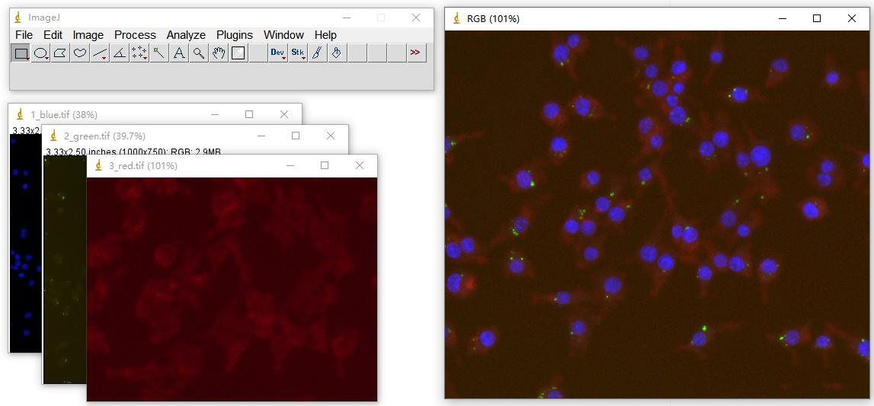Open the Analyze menu
Viewport: 874px width, 406px height.
(x=186, y=35)
